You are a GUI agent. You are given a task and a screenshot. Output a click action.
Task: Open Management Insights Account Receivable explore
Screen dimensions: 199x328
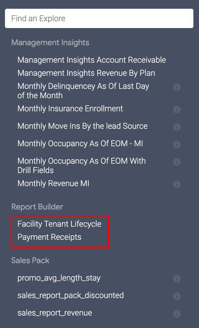[92, 60]
